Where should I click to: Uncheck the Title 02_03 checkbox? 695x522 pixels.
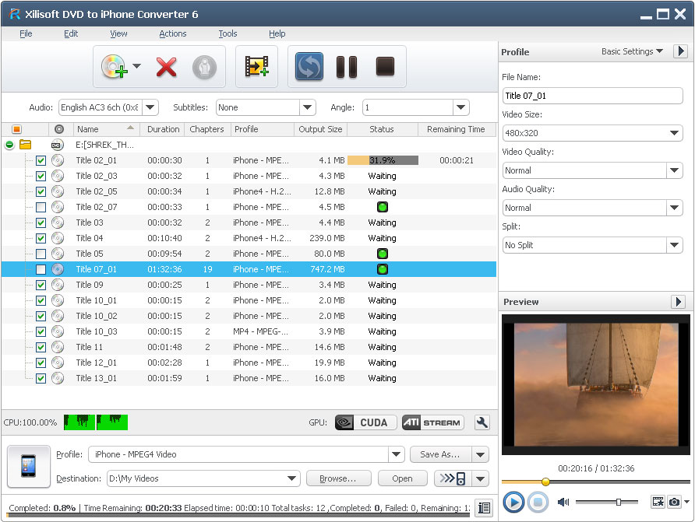point(41,176)
